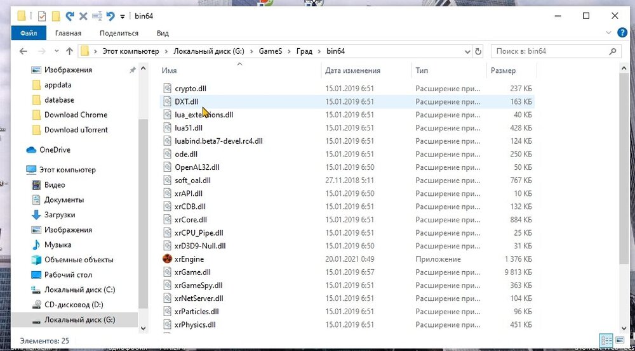Viewport: 635px width, 351px height.
Task: Open Customize Quick Access Toolbar dropdown
Action: (123, 16)
